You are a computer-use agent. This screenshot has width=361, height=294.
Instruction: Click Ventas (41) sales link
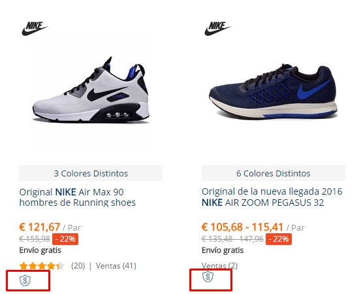[x=116, y=266]
